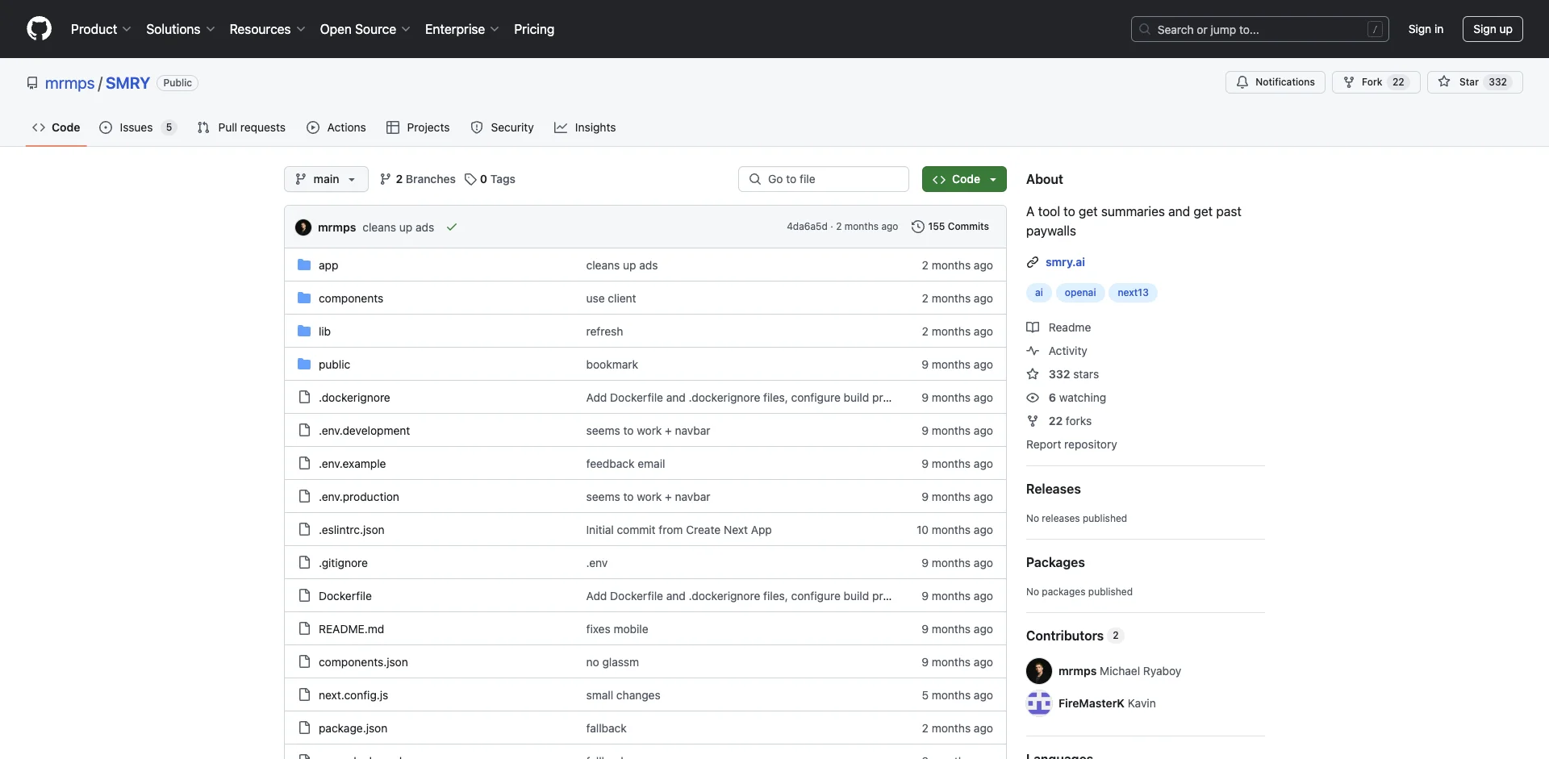
Task: Click mrmps avatar in latest commit row
Action: (x=303, y=227)
